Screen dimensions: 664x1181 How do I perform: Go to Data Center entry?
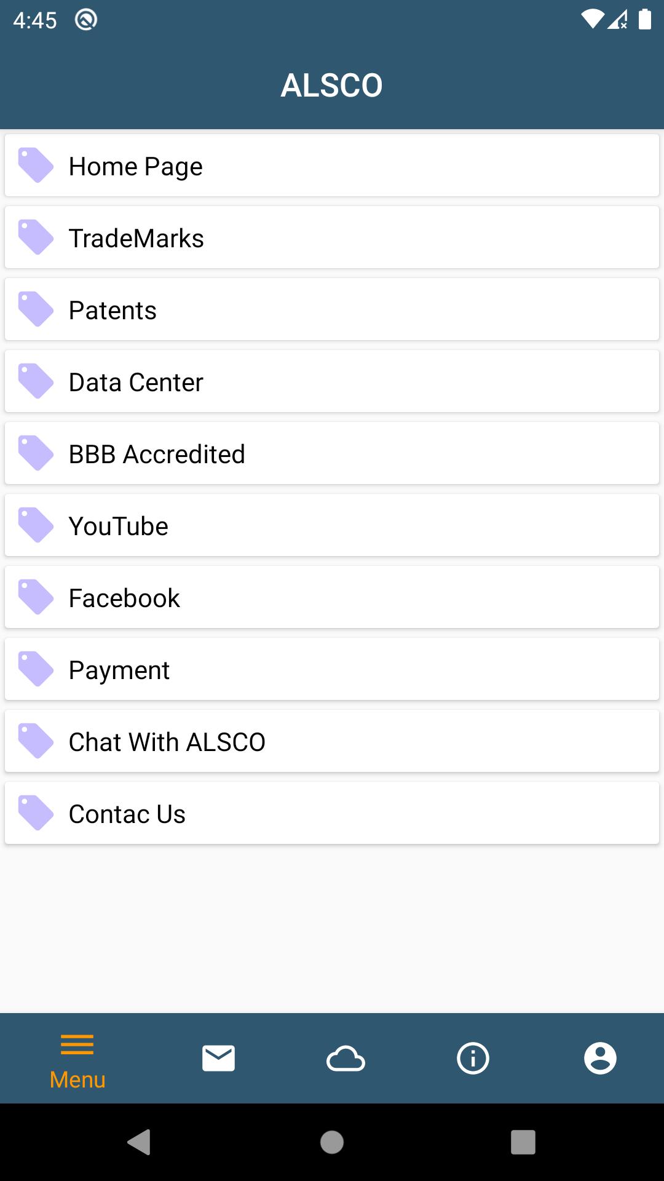point(332,381)
